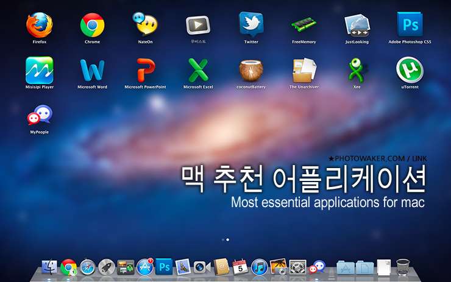
Task: Open uTorrent from Launchpad
Action: tap(410, 70)
